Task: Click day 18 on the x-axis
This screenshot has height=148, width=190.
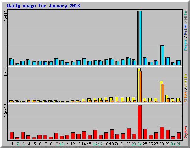Action: tap(106, 144)
